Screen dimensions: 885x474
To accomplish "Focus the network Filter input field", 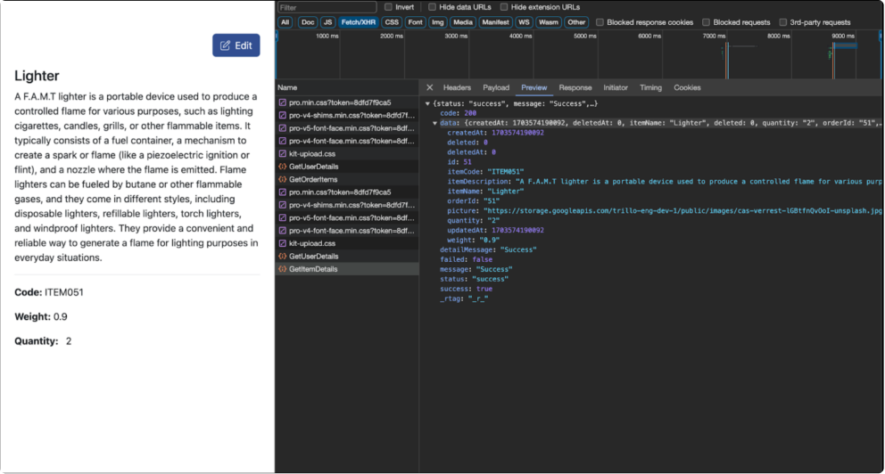I will [x=327, y=7].
